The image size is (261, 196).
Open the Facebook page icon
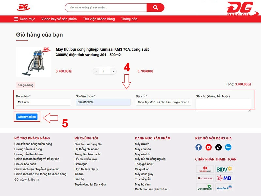[x=198, y=147]
